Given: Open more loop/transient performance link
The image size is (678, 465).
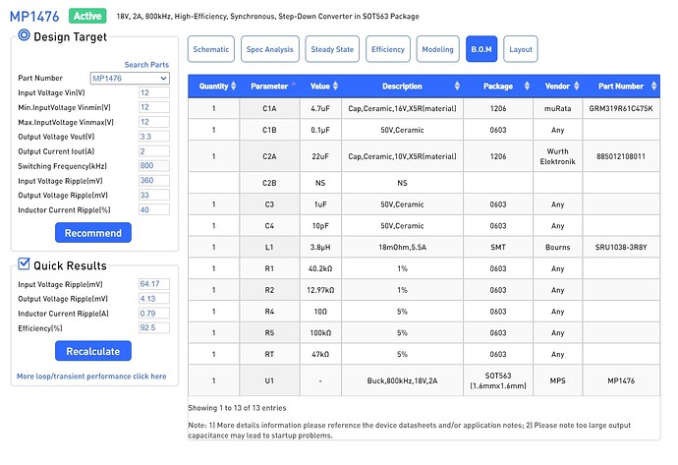Looking at the screenshot, I should coord(91,377).
